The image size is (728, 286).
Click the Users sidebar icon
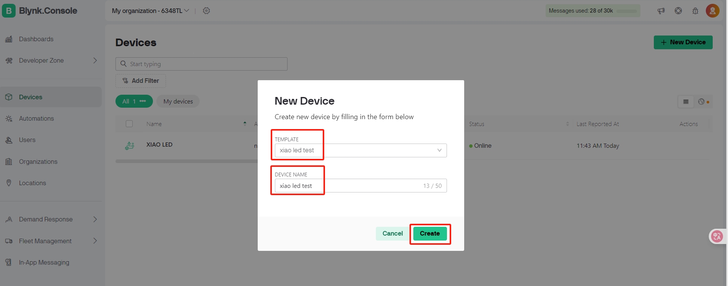[9, 140]
